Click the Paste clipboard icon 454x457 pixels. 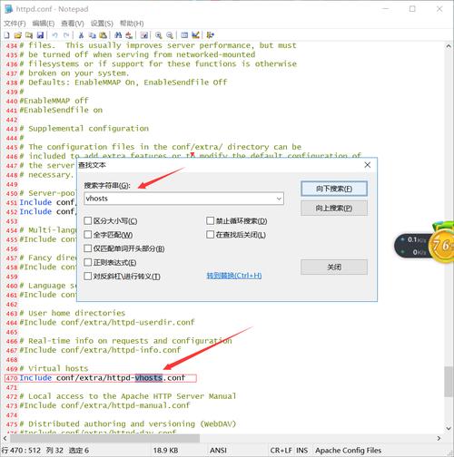coord(104,35)
